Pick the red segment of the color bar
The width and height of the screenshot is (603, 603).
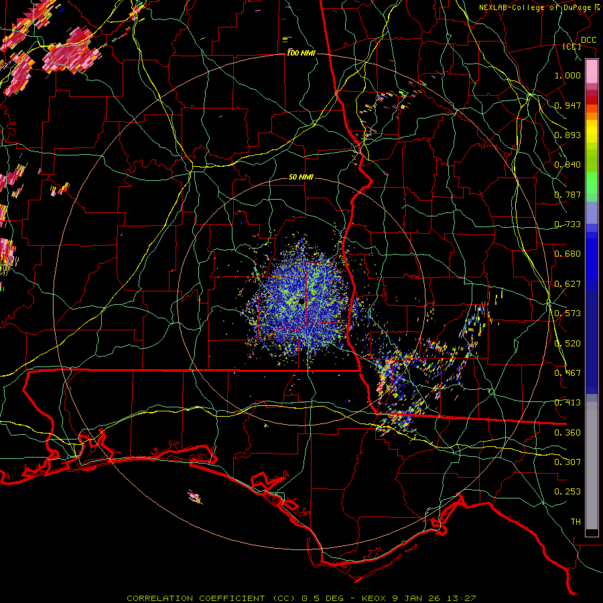592,100
